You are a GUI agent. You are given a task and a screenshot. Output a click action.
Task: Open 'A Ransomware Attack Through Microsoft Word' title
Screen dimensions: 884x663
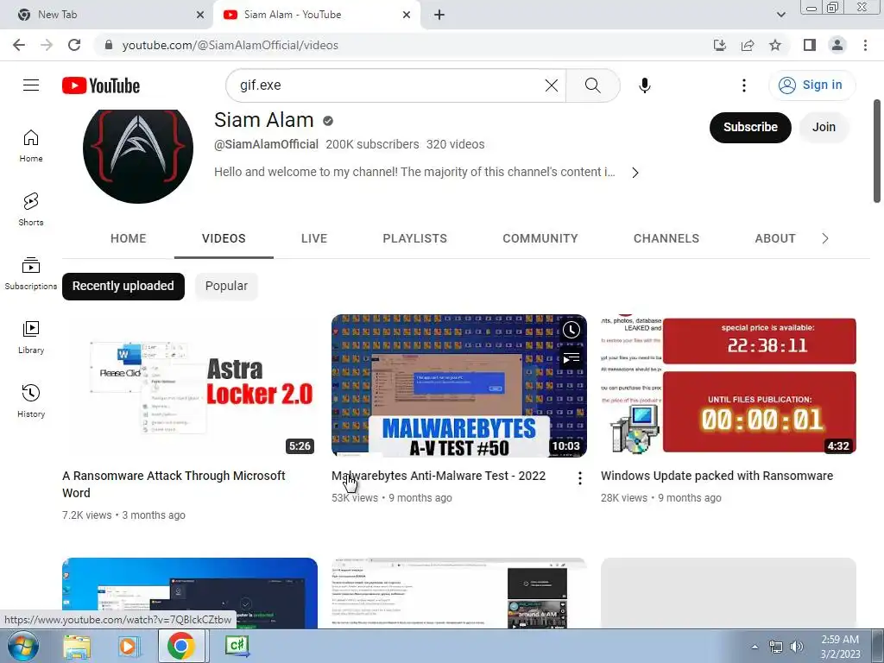pos(174,484)
